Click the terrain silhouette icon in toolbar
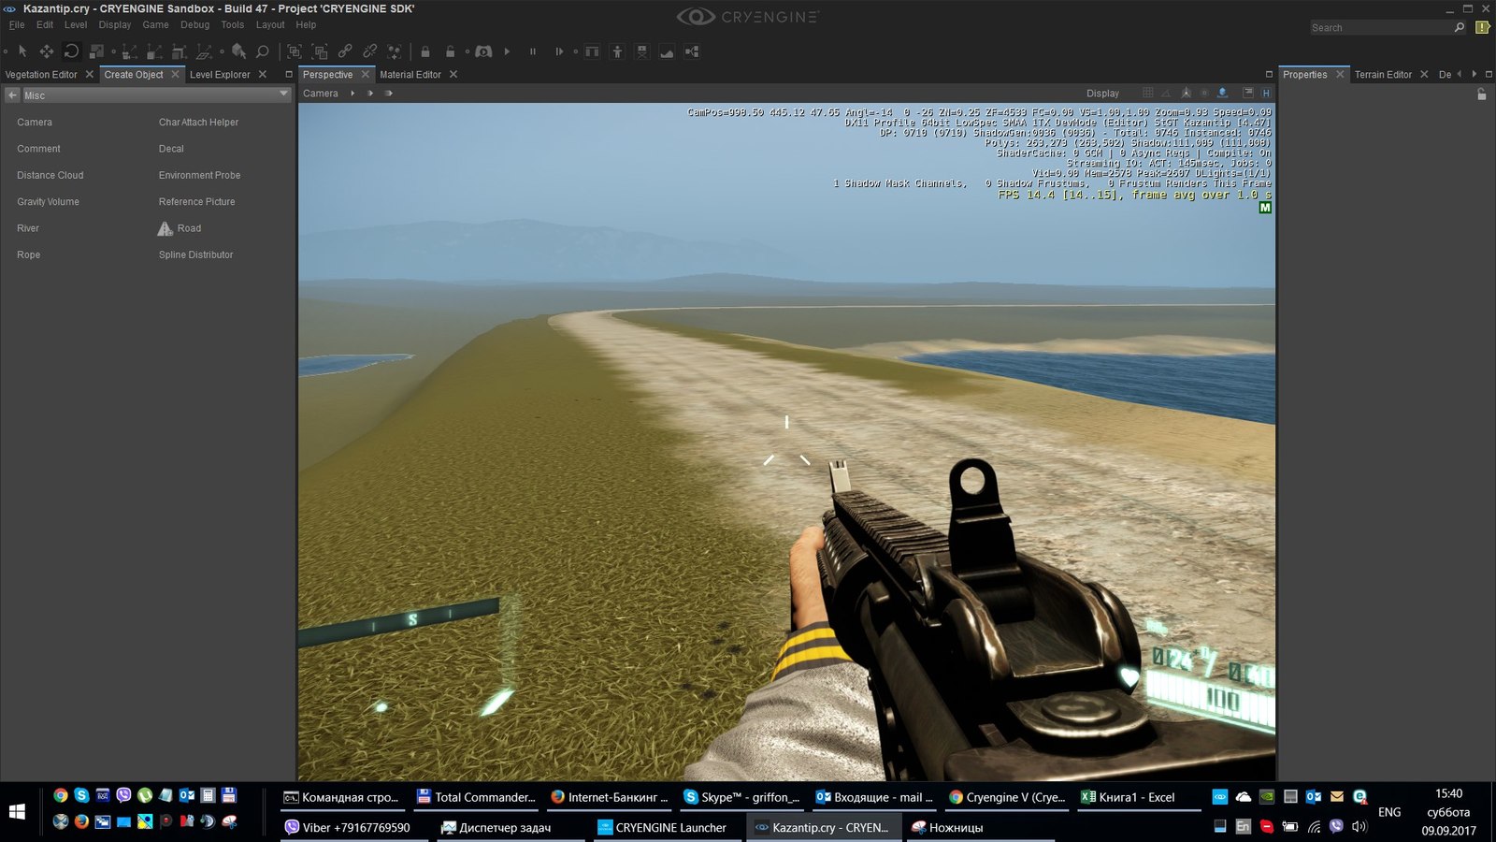This screenshot has height=842, width=1496. pos(667,51)
